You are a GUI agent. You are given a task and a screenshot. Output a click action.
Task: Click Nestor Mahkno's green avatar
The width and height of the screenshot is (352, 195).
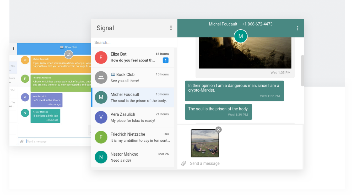tap(101, 157)
